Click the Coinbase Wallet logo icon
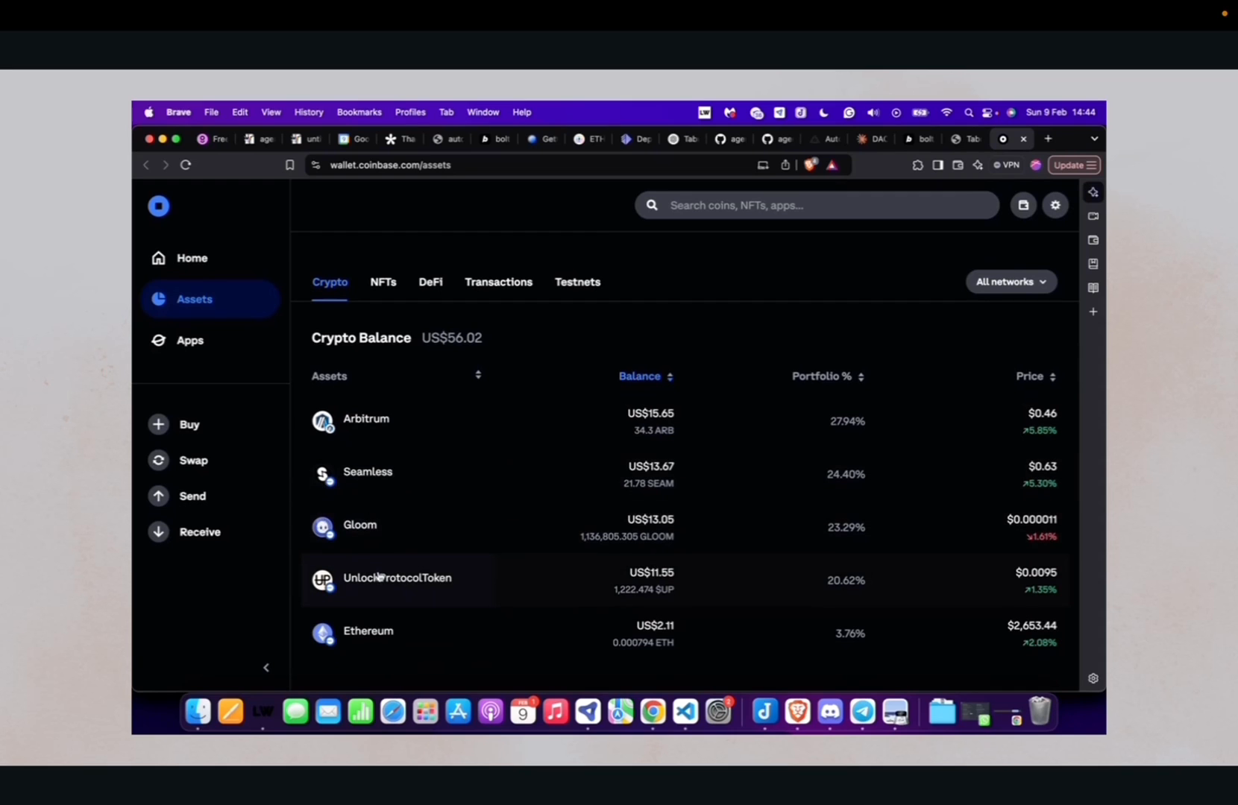This screenshot has height=805, width=1238. coord(158,206)
